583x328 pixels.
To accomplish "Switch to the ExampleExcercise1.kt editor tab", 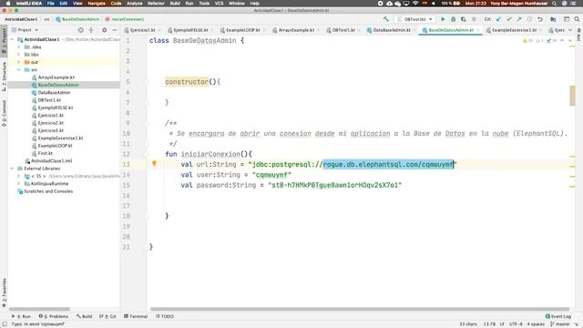I will pyautogui.click(x=514, y=30).
